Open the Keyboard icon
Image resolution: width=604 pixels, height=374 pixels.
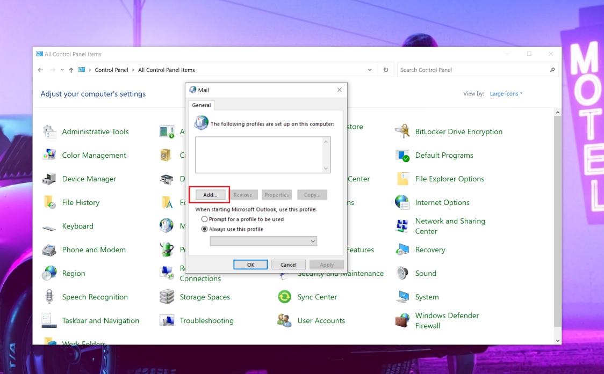click(x=49, y=228)
